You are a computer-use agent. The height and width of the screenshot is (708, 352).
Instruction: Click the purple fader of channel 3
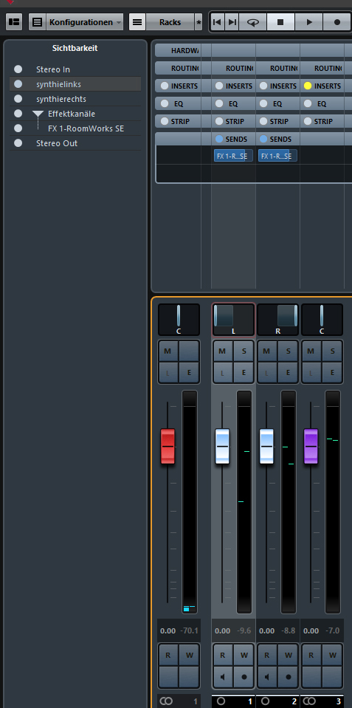311,446
